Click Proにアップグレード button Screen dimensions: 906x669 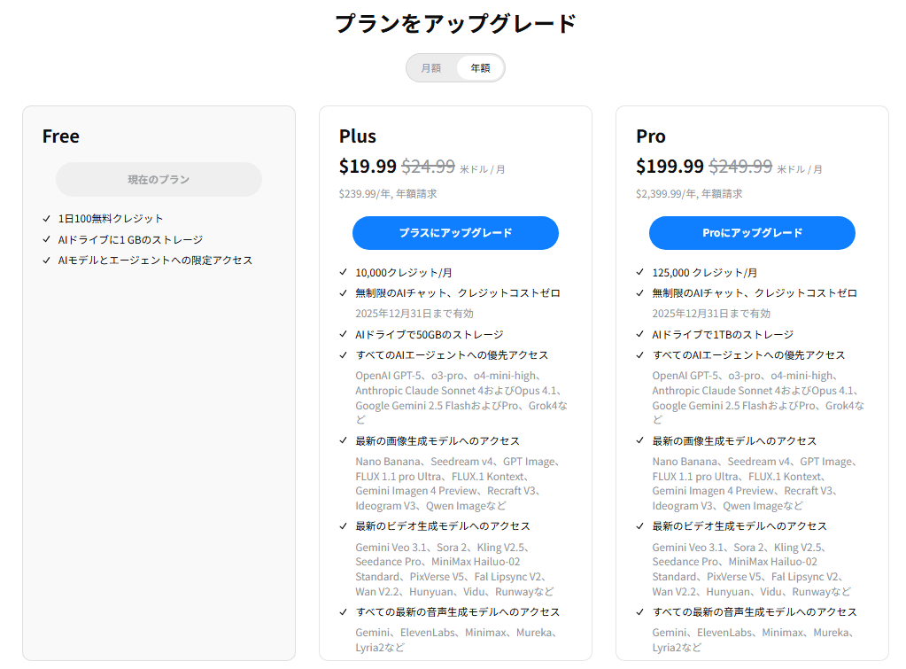click(752, 233)
